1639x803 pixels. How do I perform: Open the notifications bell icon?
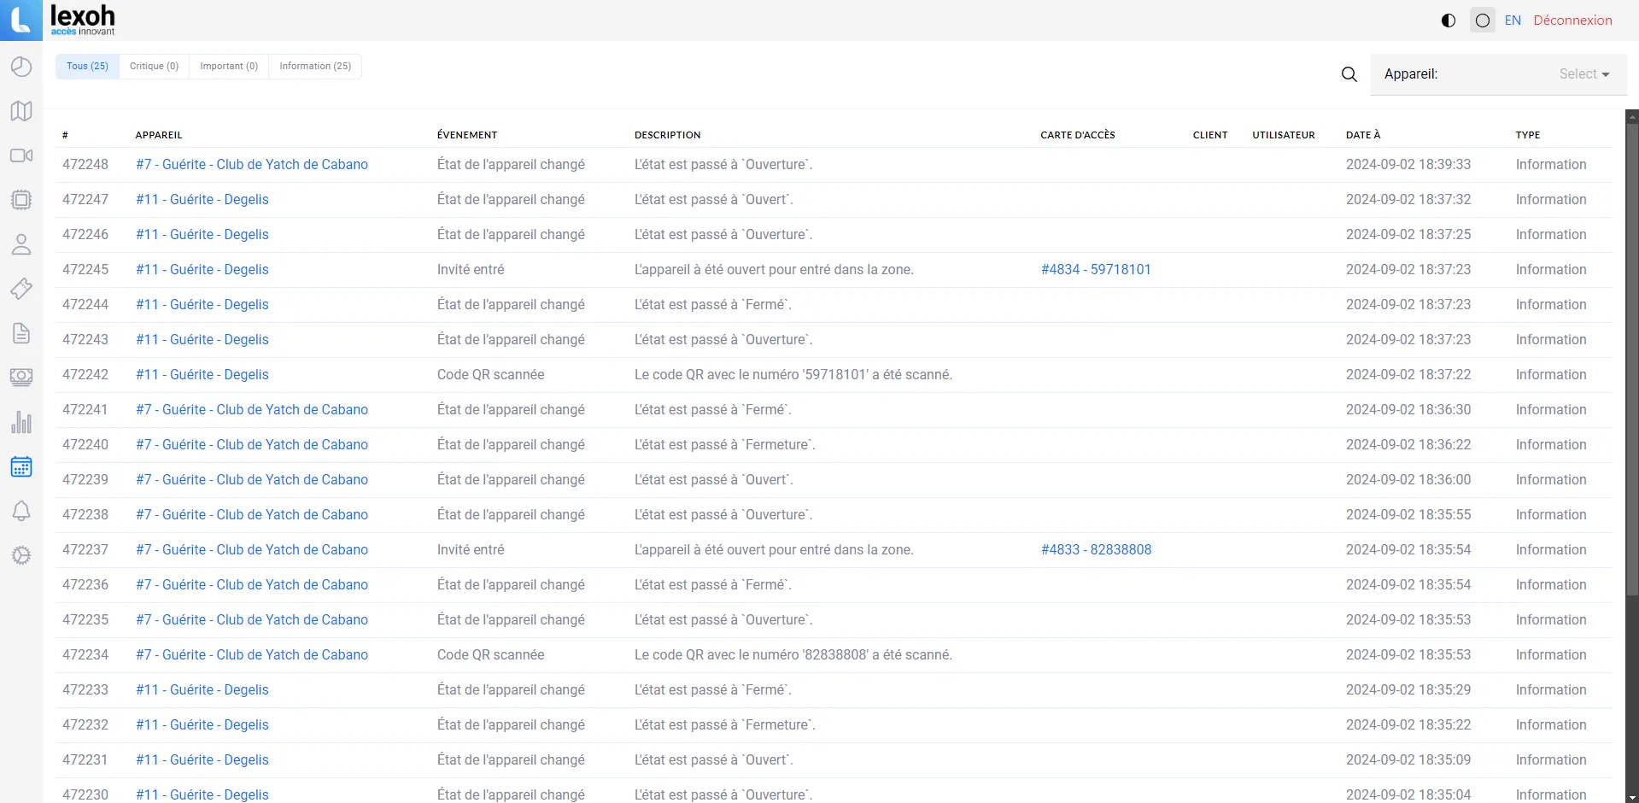[x=21, y=511]
